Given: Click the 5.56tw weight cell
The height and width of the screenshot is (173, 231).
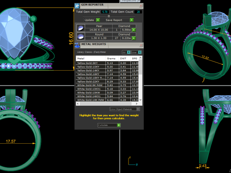Looking at the screenshot, I should 126,30.
